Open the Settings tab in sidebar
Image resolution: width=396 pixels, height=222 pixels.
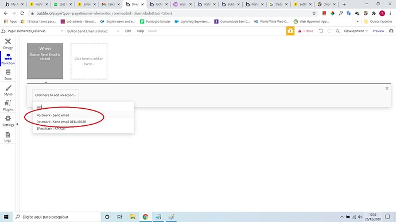(8, 121)
